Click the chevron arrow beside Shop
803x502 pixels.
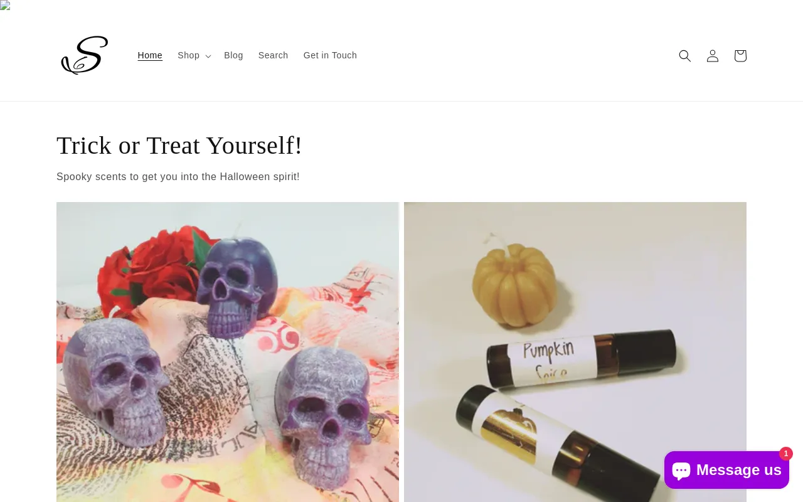coord(208,56)
